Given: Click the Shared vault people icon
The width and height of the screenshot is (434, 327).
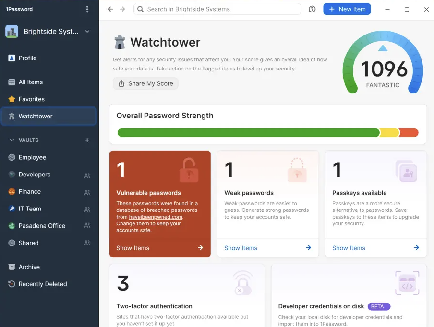Looking at the screenshot, I should click(x=87, y=243).
